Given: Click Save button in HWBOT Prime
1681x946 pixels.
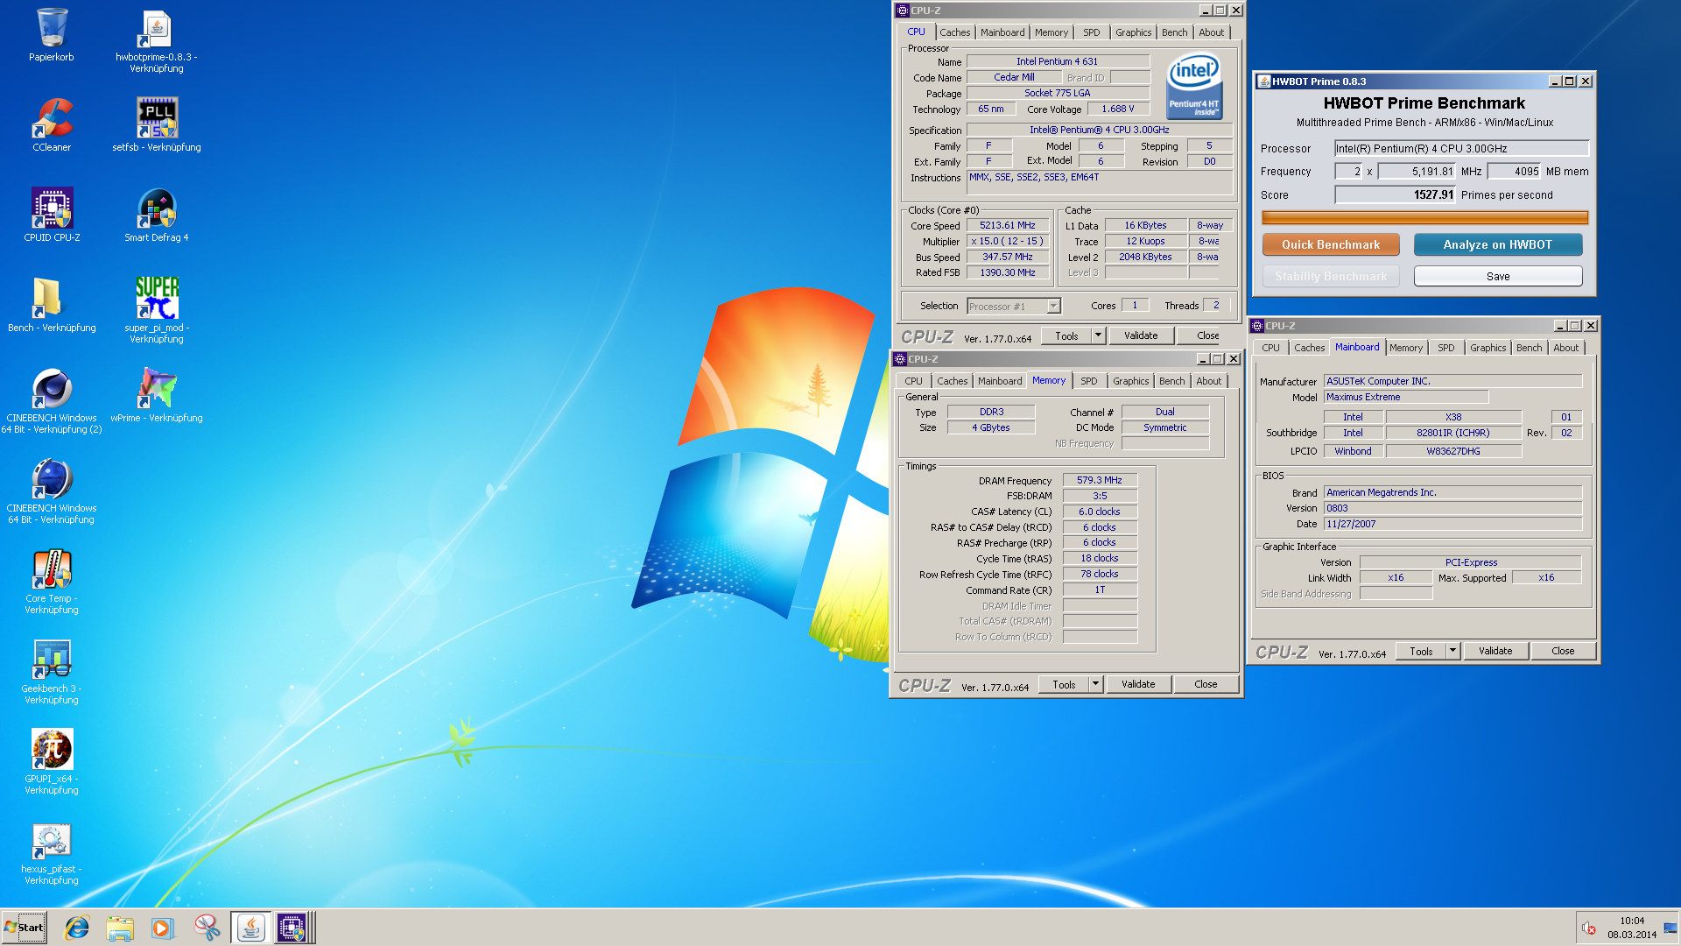Looking at the screenshot, I should (x=1497, y=276).
